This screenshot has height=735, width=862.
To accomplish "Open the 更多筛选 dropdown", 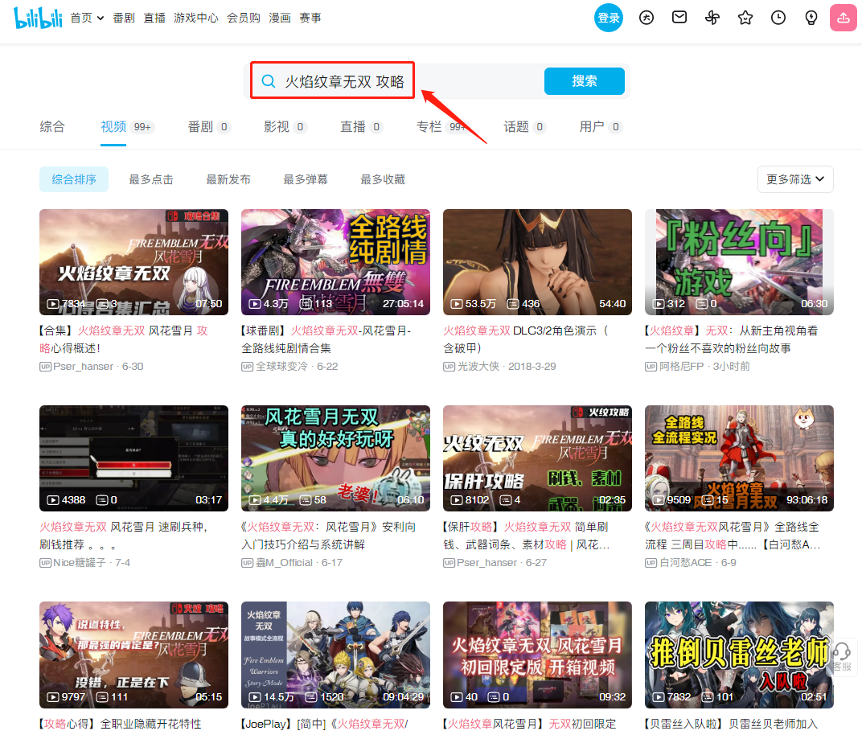I will [x=795, y=179].
